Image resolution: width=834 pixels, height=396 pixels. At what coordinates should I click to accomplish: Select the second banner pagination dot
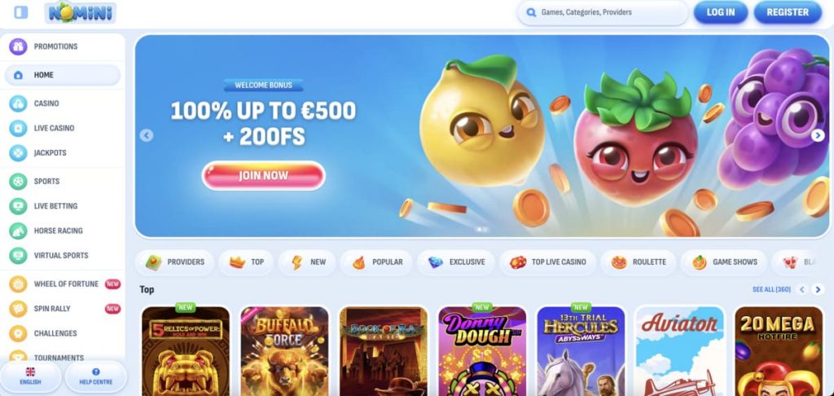(485, 230)
